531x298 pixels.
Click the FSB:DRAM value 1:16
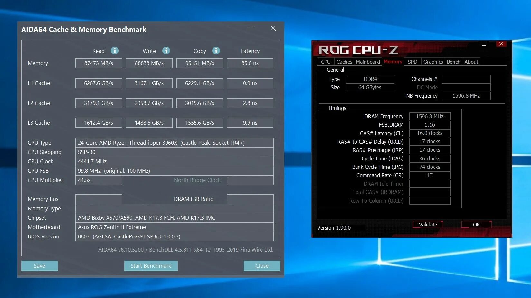point(430,125)
